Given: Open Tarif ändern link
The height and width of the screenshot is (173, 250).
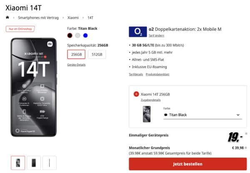Looking at the screenshot, I should click(x=156, y=36).
